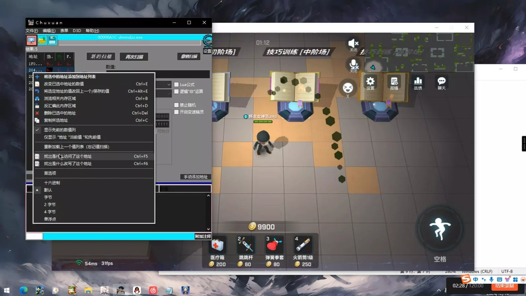Viewport: 526px width, 296px height.
Task: Toggle 显示先前的数值列 checked menu item
Action: click(94, 130)
